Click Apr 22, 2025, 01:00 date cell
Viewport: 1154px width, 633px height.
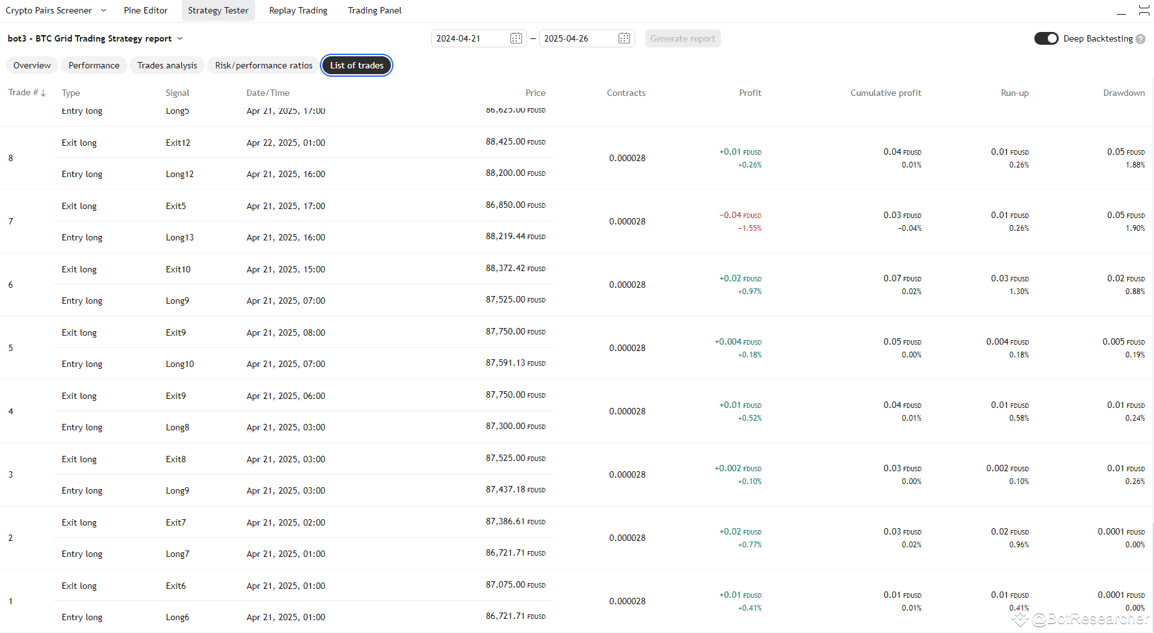(286, 143)
